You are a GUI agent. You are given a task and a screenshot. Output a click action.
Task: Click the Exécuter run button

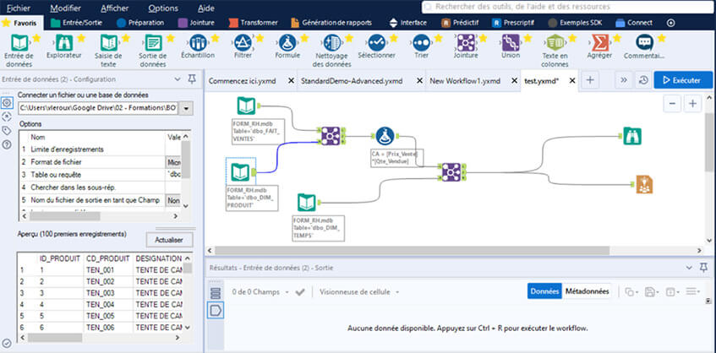click(x=678, y=80)
